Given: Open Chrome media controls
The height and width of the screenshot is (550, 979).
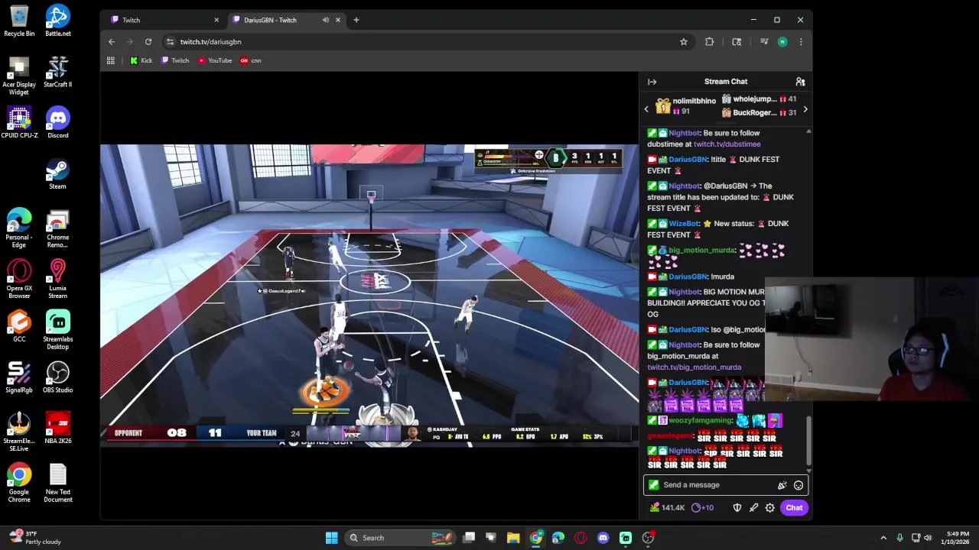Looking at the screenshot, I should click(x=764, y=42).
